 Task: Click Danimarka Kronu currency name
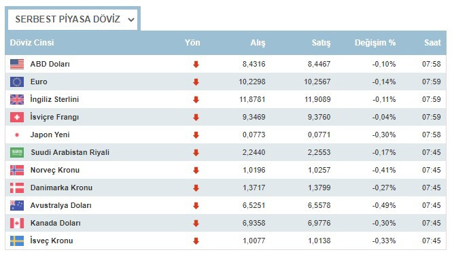tap(61, 188)
